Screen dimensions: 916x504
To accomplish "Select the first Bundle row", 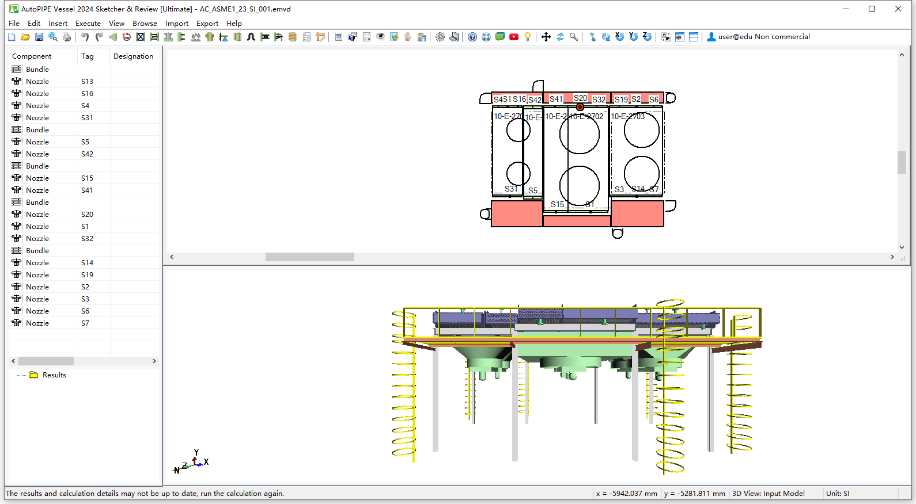I will pyautogui.click(x=84, y=69).
